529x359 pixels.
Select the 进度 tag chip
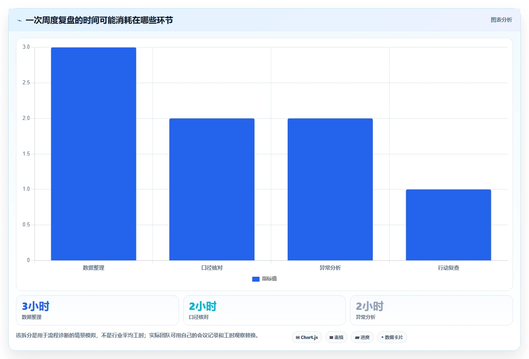click(362, 337)
